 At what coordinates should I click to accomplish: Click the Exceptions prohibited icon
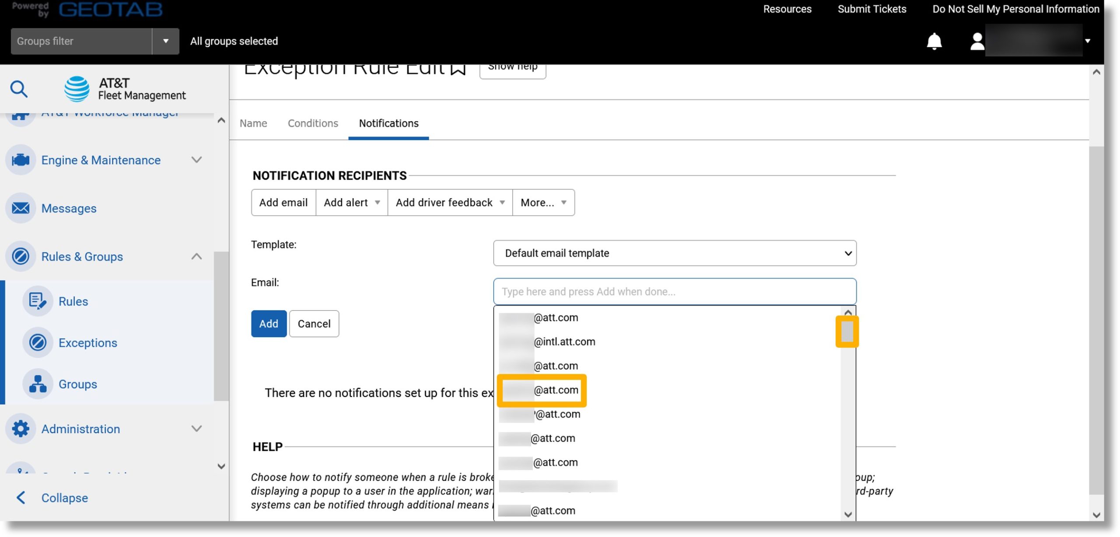38,342
